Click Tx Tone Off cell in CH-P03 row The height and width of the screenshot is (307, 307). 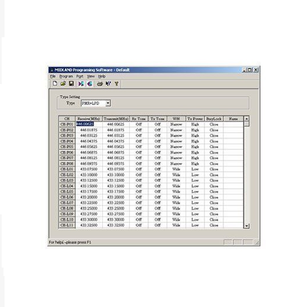pyautogui.click(x=157, y=135)
